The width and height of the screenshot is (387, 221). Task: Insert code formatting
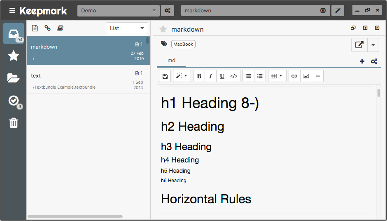click(x=234, y=76)
